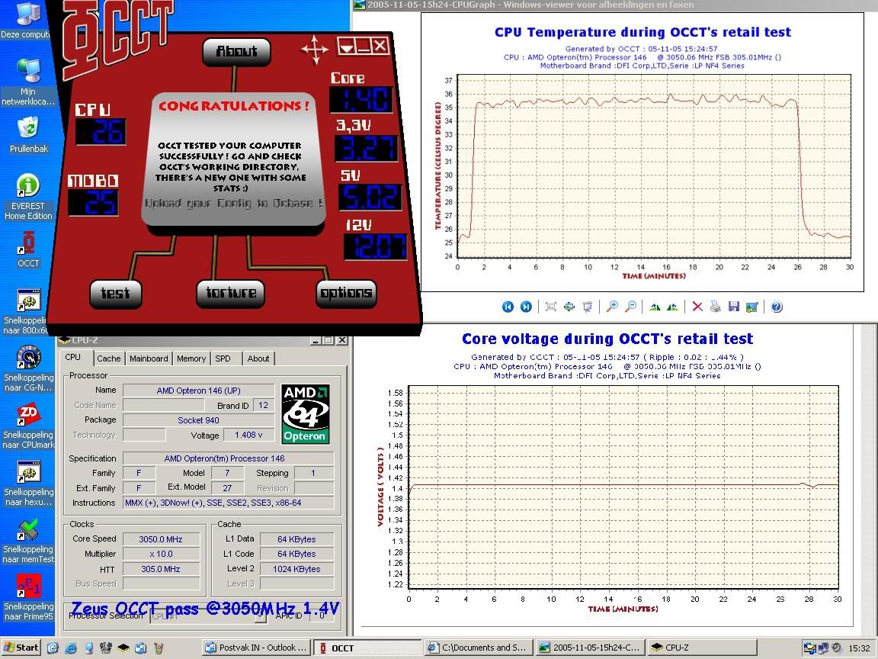Click the Multiplier x 10.0 value
Screen dimensions: 878x659
[x=161, y=555]
